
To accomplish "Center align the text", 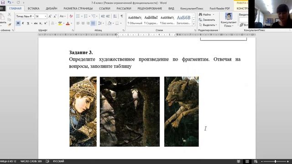I will point(83,23).
